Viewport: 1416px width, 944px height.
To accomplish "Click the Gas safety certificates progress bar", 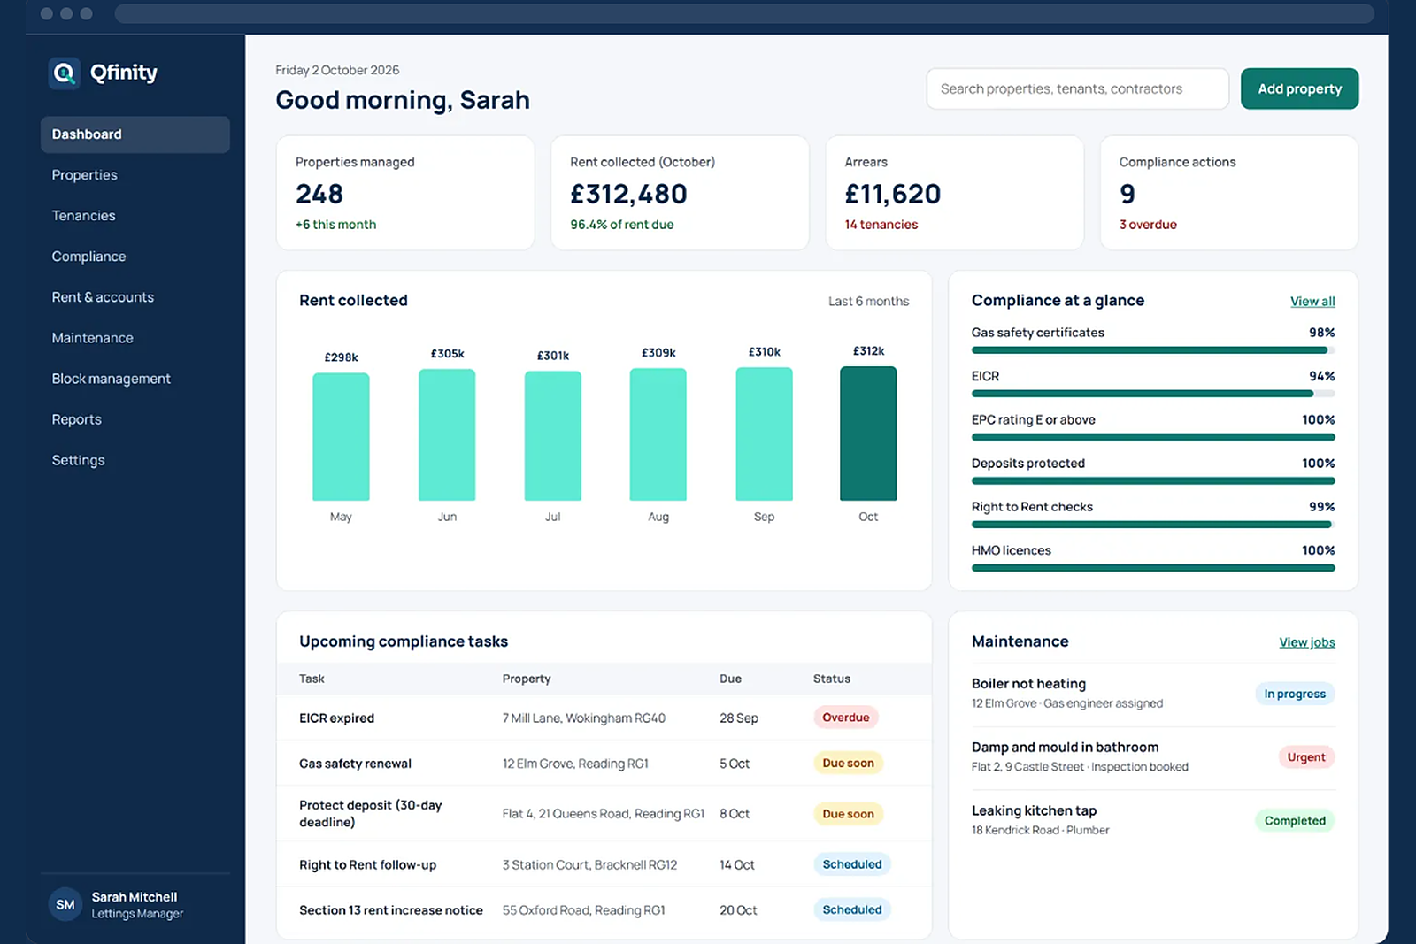I will click(x=1153, y=350).
